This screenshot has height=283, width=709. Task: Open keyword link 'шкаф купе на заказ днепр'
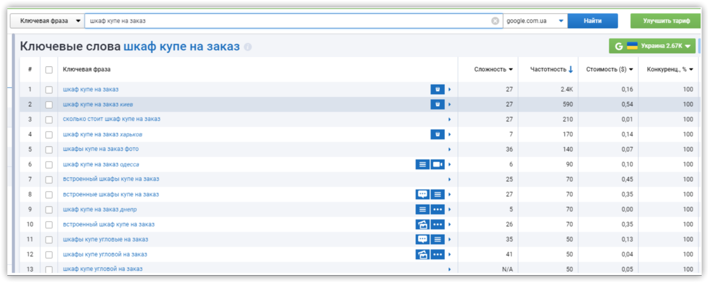point(100,209)
